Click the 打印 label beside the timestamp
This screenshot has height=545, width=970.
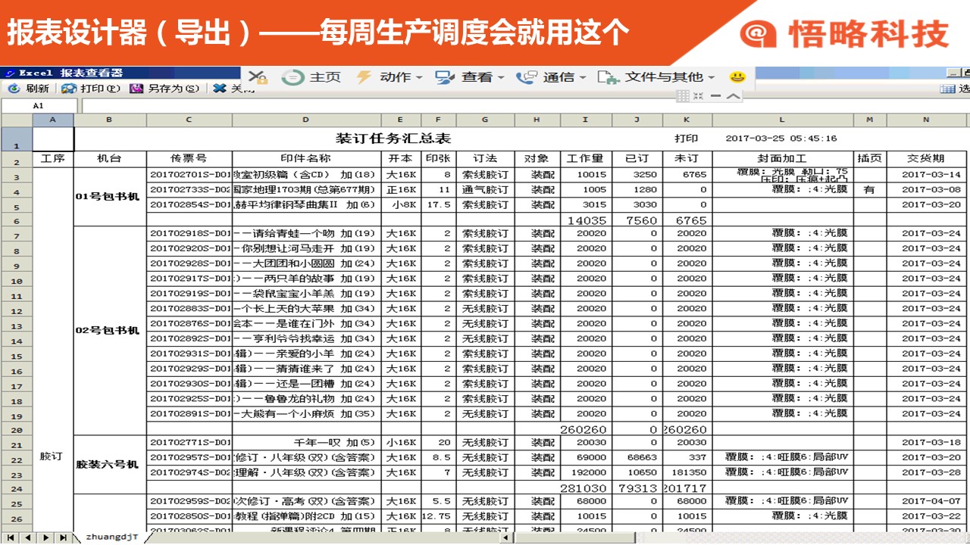point(687,139)
